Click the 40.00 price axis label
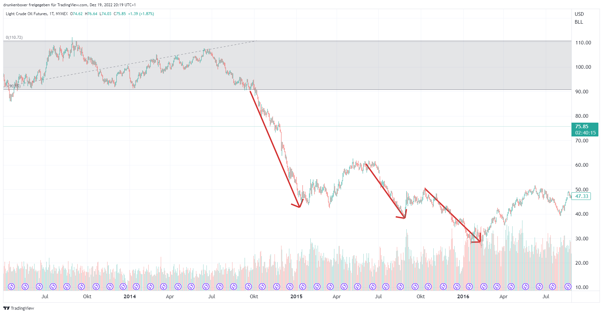The width and height of the screenshot is (603, 314). coord(582,214)
